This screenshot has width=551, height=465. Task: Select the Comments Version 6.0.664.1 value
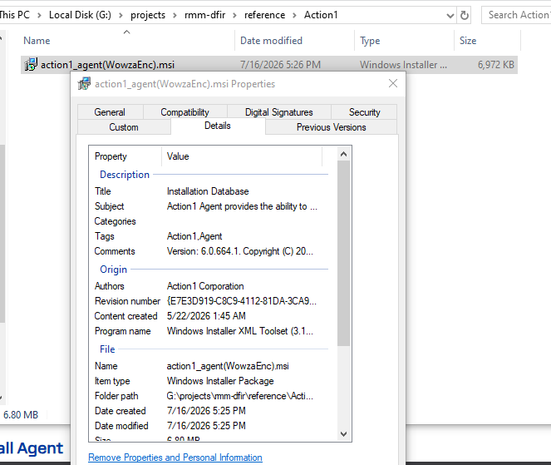coord(239,251)
